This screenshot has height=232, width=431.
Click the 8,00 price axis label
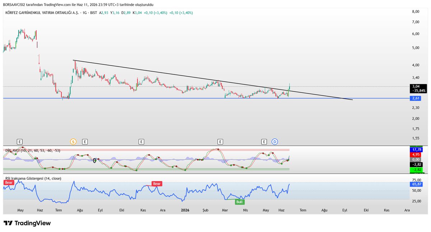click(x=416, y=11)
